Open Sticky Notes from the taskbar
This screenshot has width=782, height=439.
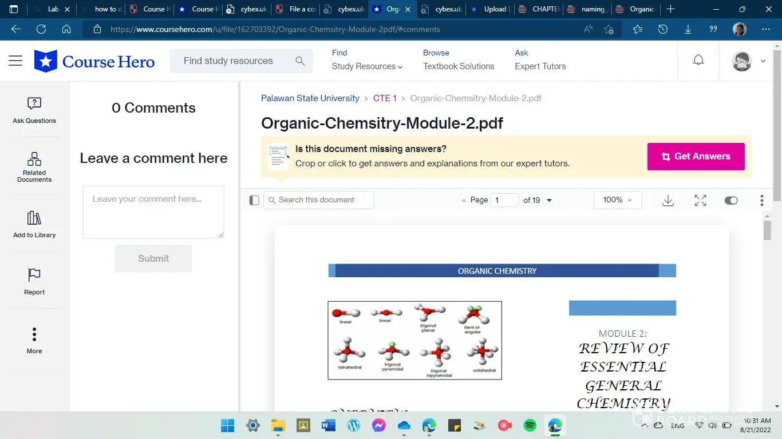[x=455, y=425]
